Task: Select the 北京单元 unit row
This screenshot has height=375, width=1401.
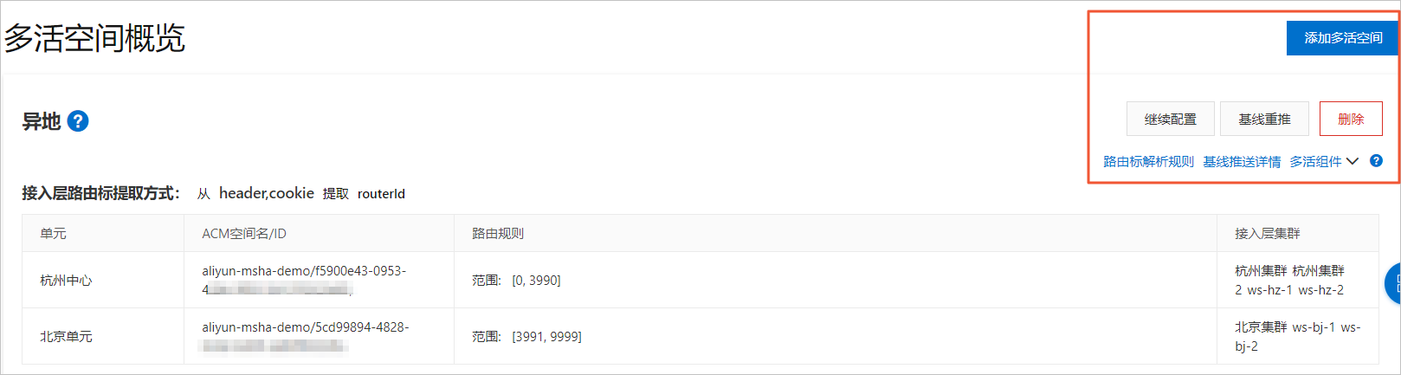Action: click(x=700, y=336)
